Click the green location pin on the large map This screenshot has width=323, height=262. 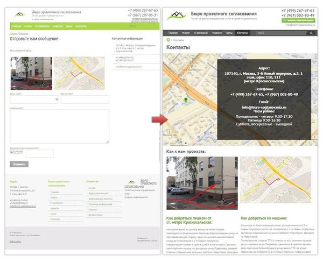[186, 100]
